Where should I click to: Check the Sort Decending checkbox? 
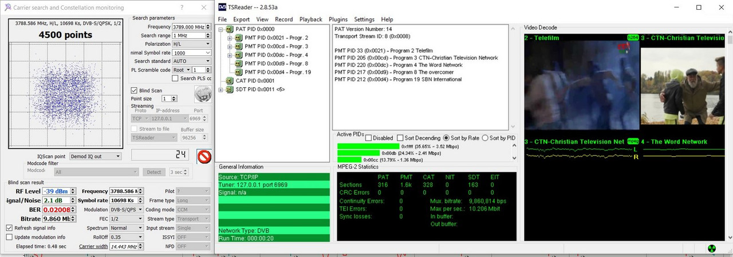point(400,138)
